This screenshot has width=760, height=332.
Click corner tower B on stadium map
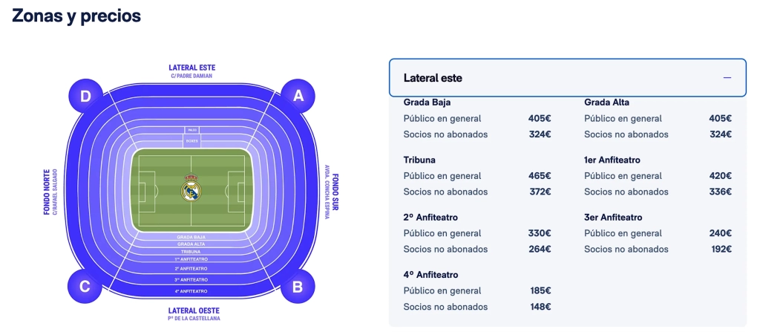coord(298,286)
